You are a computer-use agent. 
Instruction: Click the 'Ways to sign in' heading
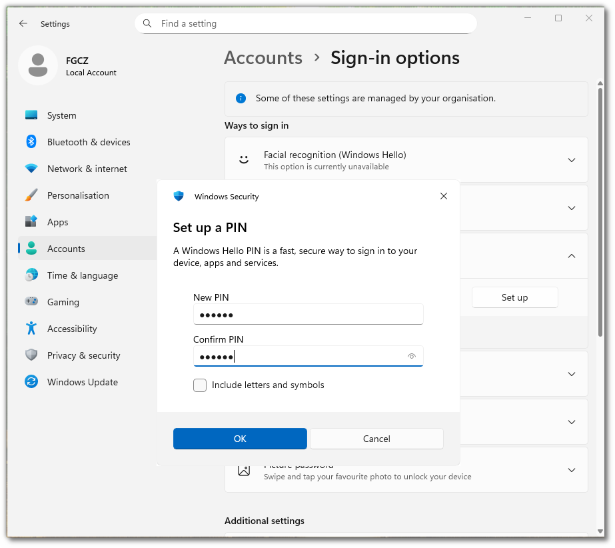257,125
